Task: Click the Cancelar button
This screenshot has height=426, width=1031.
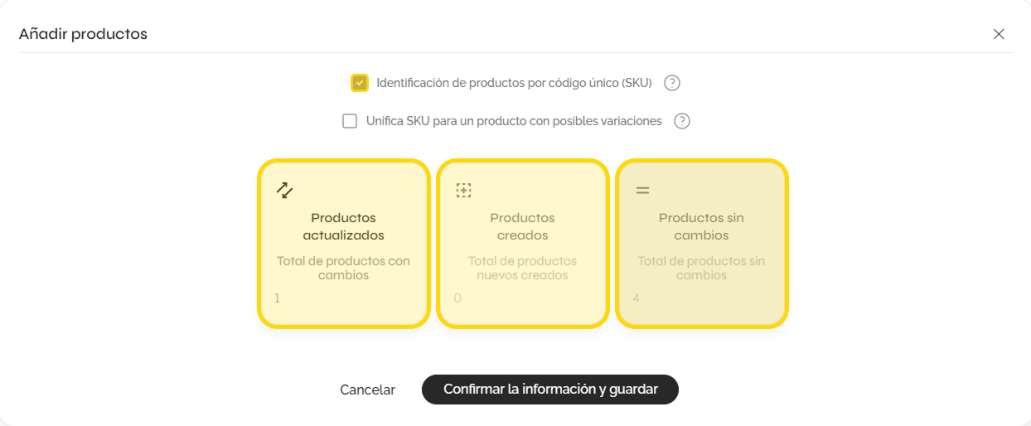Action: [x=367, y=390]
